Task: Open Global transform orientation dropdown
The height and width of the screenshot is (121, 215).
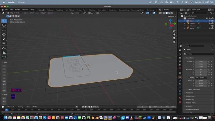Action: (x=77, y=13)
